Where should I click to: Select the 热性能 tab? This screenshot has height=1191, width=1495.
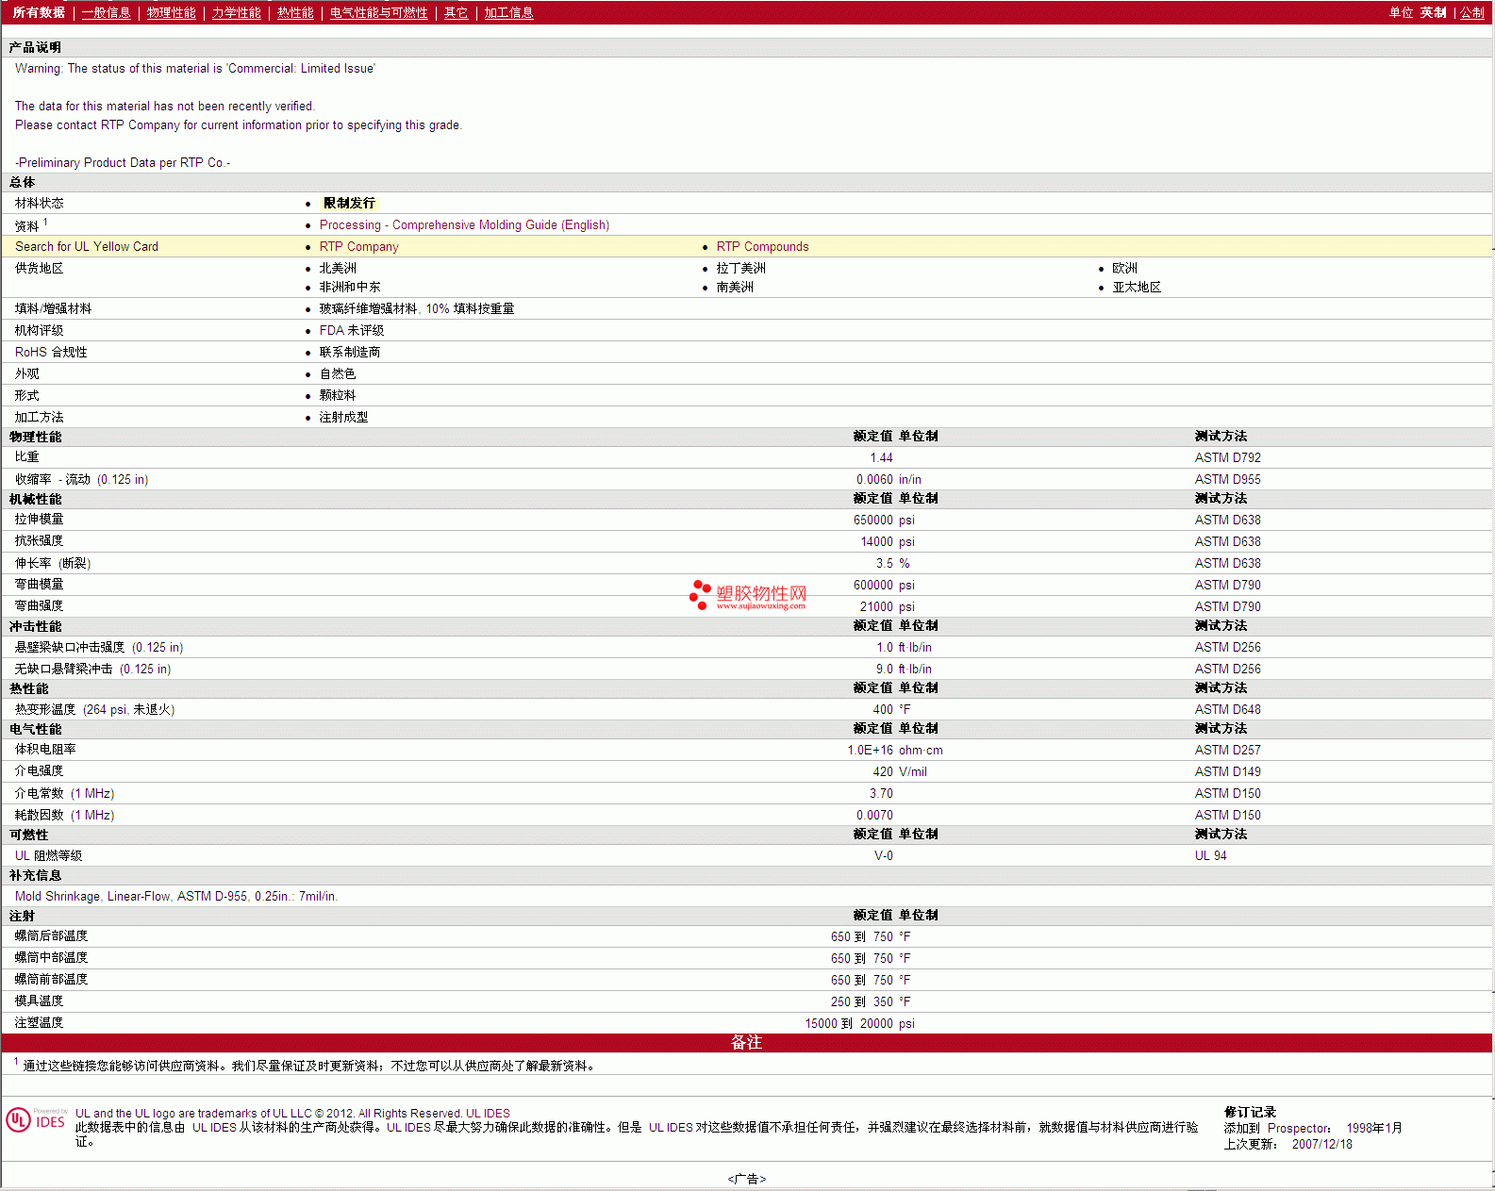click(x=295, y=13)
